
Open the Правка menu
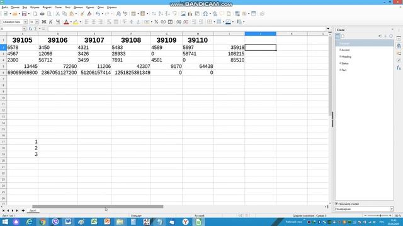pyautogui.click(x=15, y=8)
